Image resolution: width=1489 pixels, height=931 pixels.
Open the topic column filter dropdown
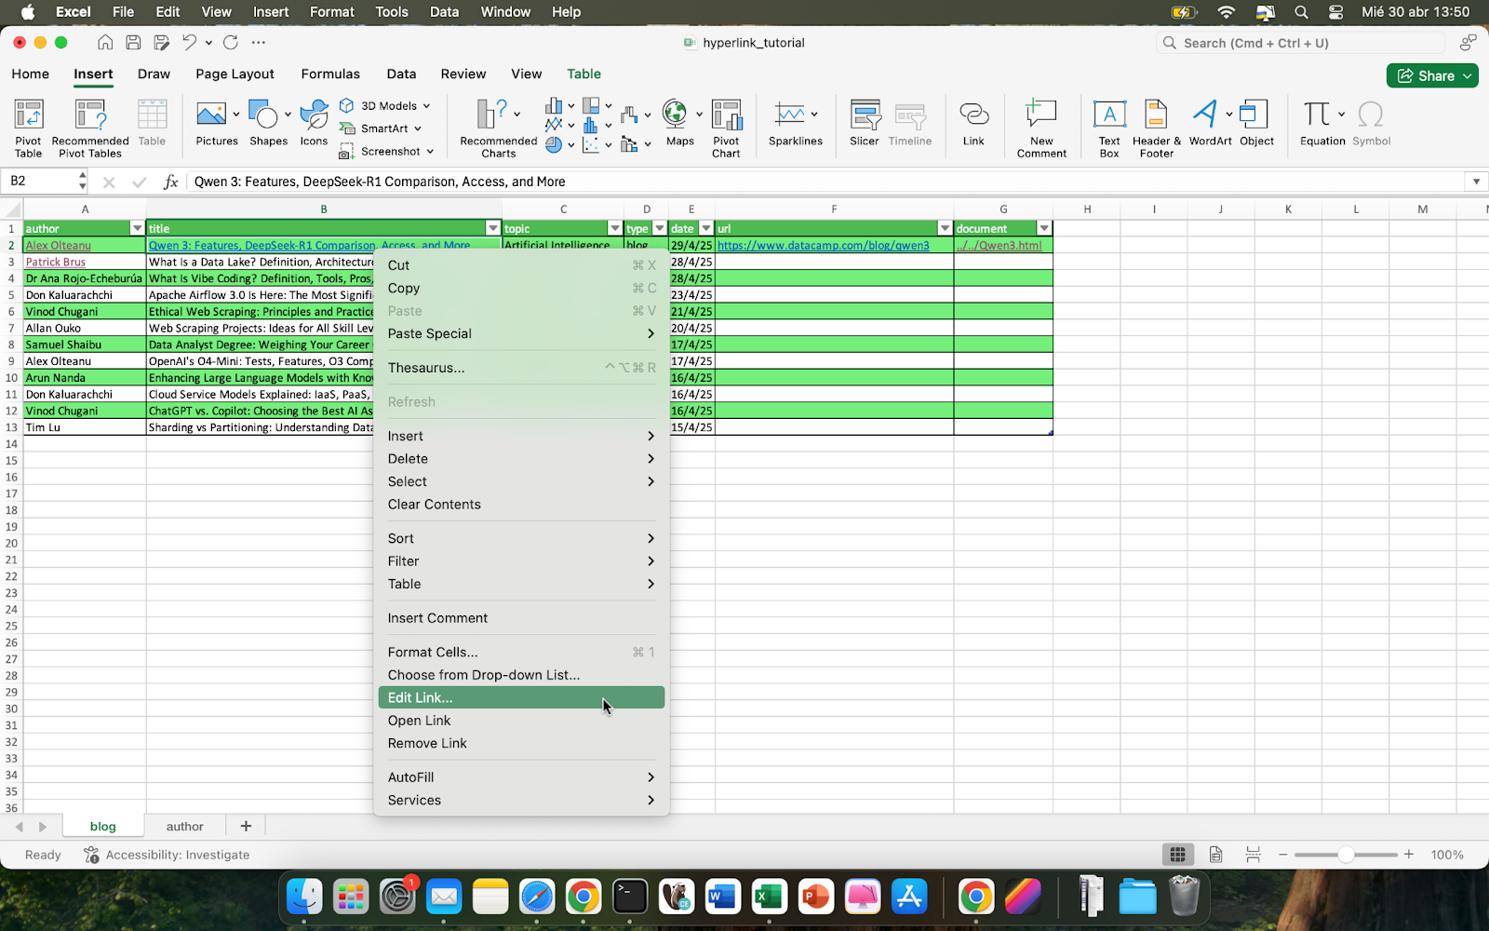pos(614,228)
